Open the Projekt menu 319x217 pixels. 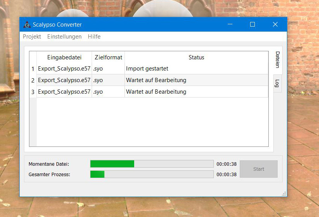tap(32, 37)
